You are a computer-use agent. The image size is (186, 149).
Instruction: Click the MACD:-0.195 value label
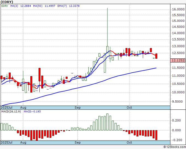(x=32, y=112)
